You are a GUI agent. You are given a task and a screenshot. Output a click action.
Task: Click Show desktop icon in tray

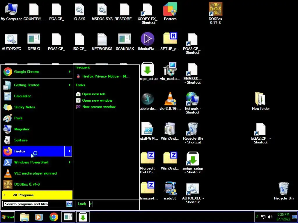295,217
